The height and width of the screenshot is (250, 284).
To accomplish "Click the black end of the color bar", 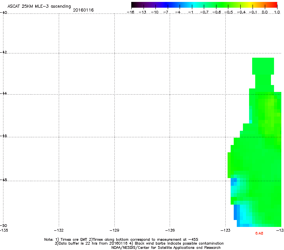I will coord(134,5).
